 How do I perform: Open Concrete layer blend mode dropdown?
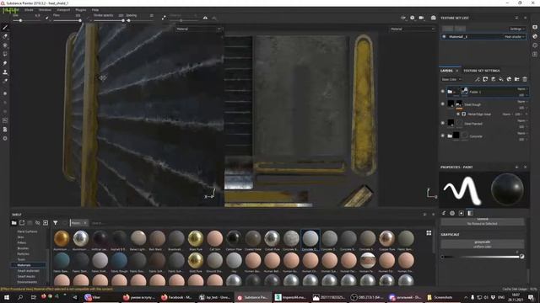click(x=522, y=133)
